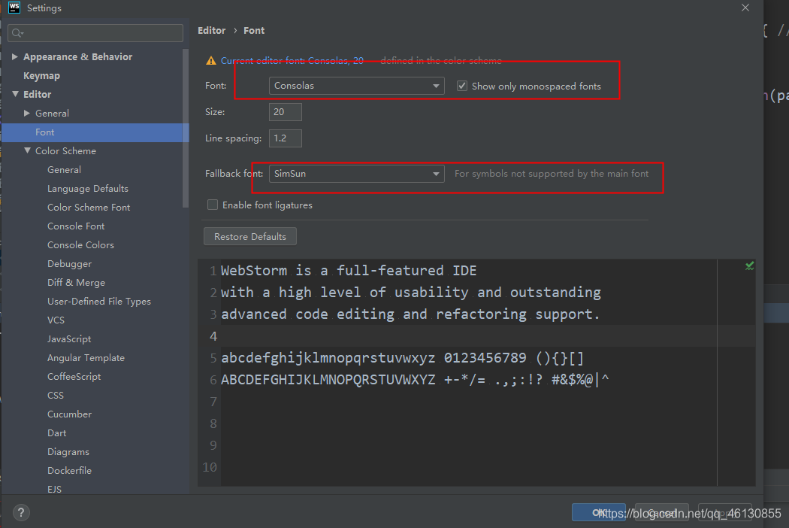Open the help question mark button

point(20,513)
